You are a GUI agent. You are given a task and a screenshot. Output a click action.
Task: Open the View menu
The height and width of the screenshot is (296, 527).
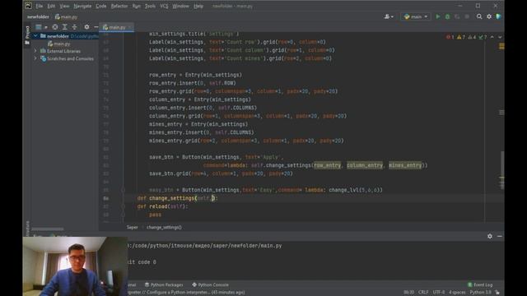point(64,6)
